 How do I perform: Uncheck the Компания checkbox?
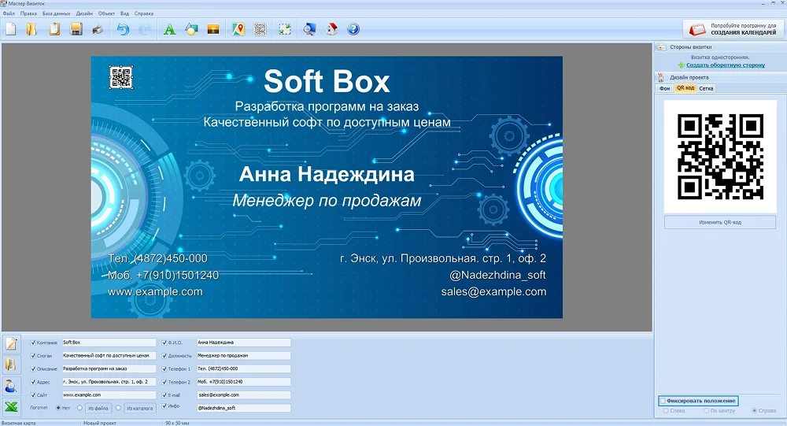(32, 343)
